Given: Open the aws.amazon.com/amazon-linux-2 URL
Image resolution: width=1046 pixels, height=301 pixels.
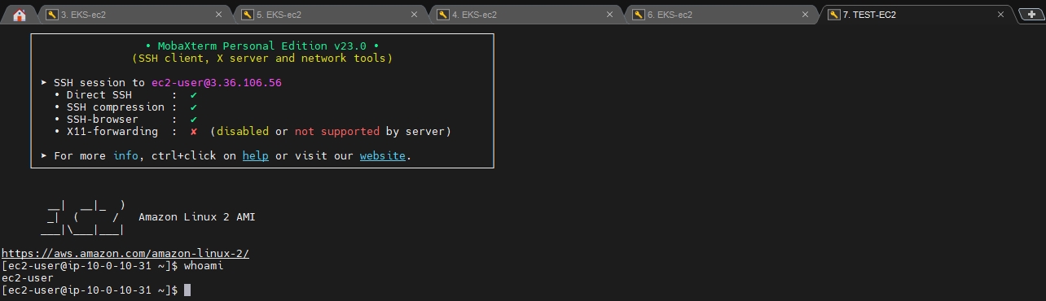Looking at the screenshot, I should (125, 254).
